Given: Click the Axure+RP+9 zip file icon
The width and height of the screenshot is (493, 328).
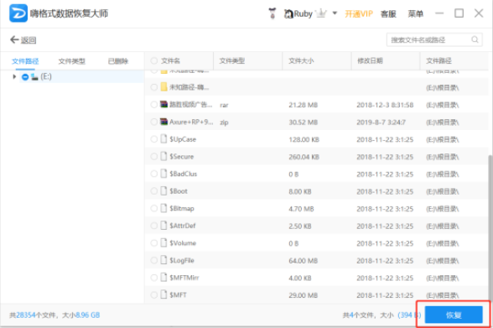Looking at the screenshot, I should tap(163, 122).
